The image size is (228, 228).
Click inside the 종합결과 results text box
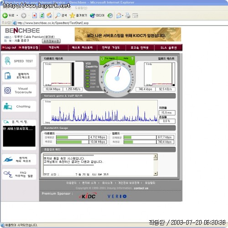coord(98,165)
